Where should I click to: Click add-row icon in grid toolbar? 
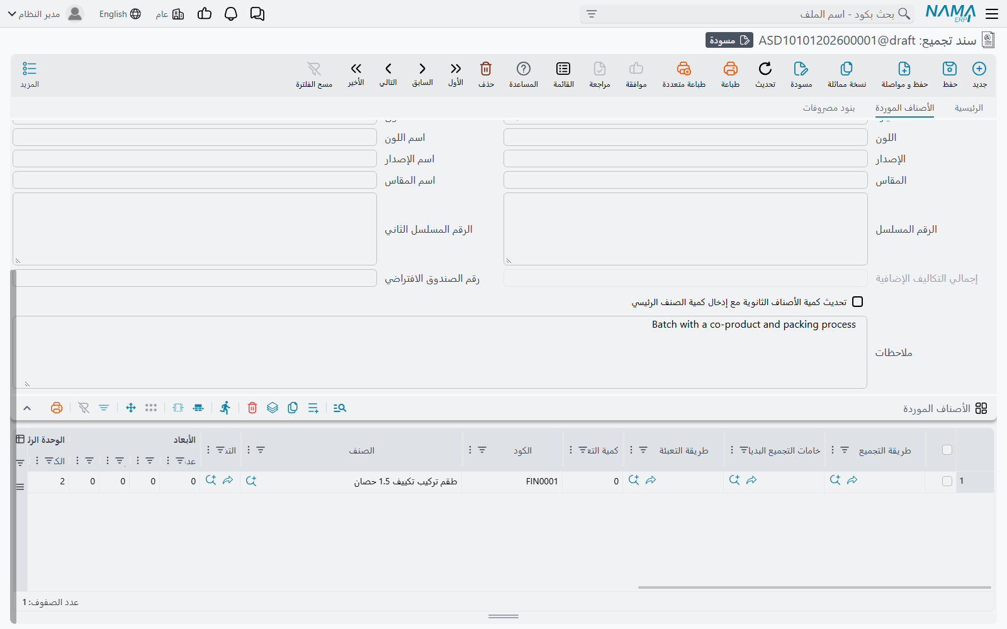click(x=313, y=408)
